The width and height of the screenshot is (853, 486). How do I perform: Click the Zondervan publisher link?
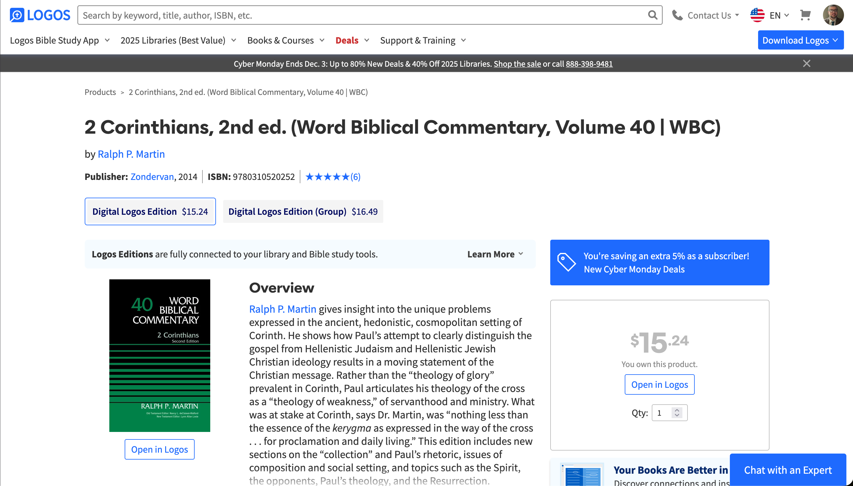click(x=152, y=177)
